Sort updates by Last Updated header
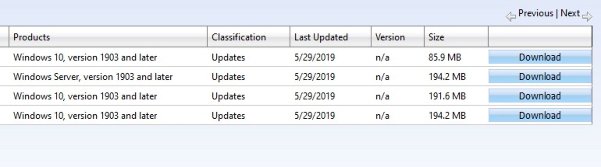The width and height of the screenshot is (601, 167). tap(321, 37)
